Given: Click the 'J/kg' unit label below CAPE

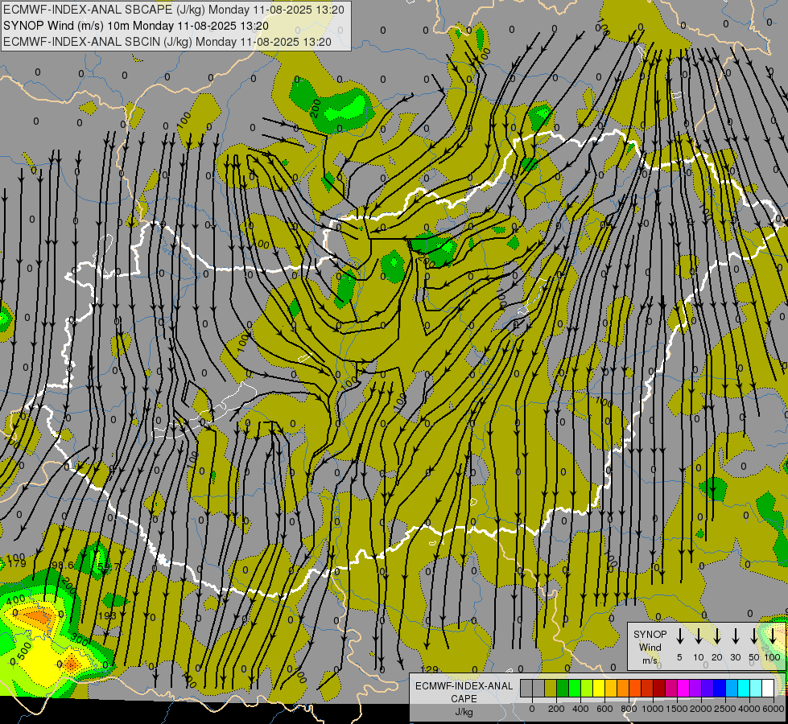Looking at the screenshot, I should point(464,712).
